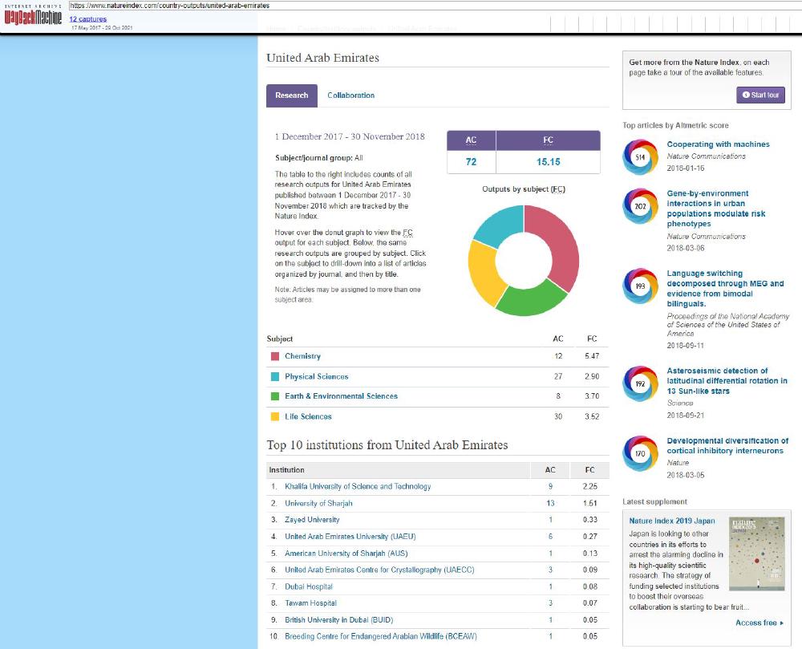Open the Cooperating with machines article

[718, 144]
